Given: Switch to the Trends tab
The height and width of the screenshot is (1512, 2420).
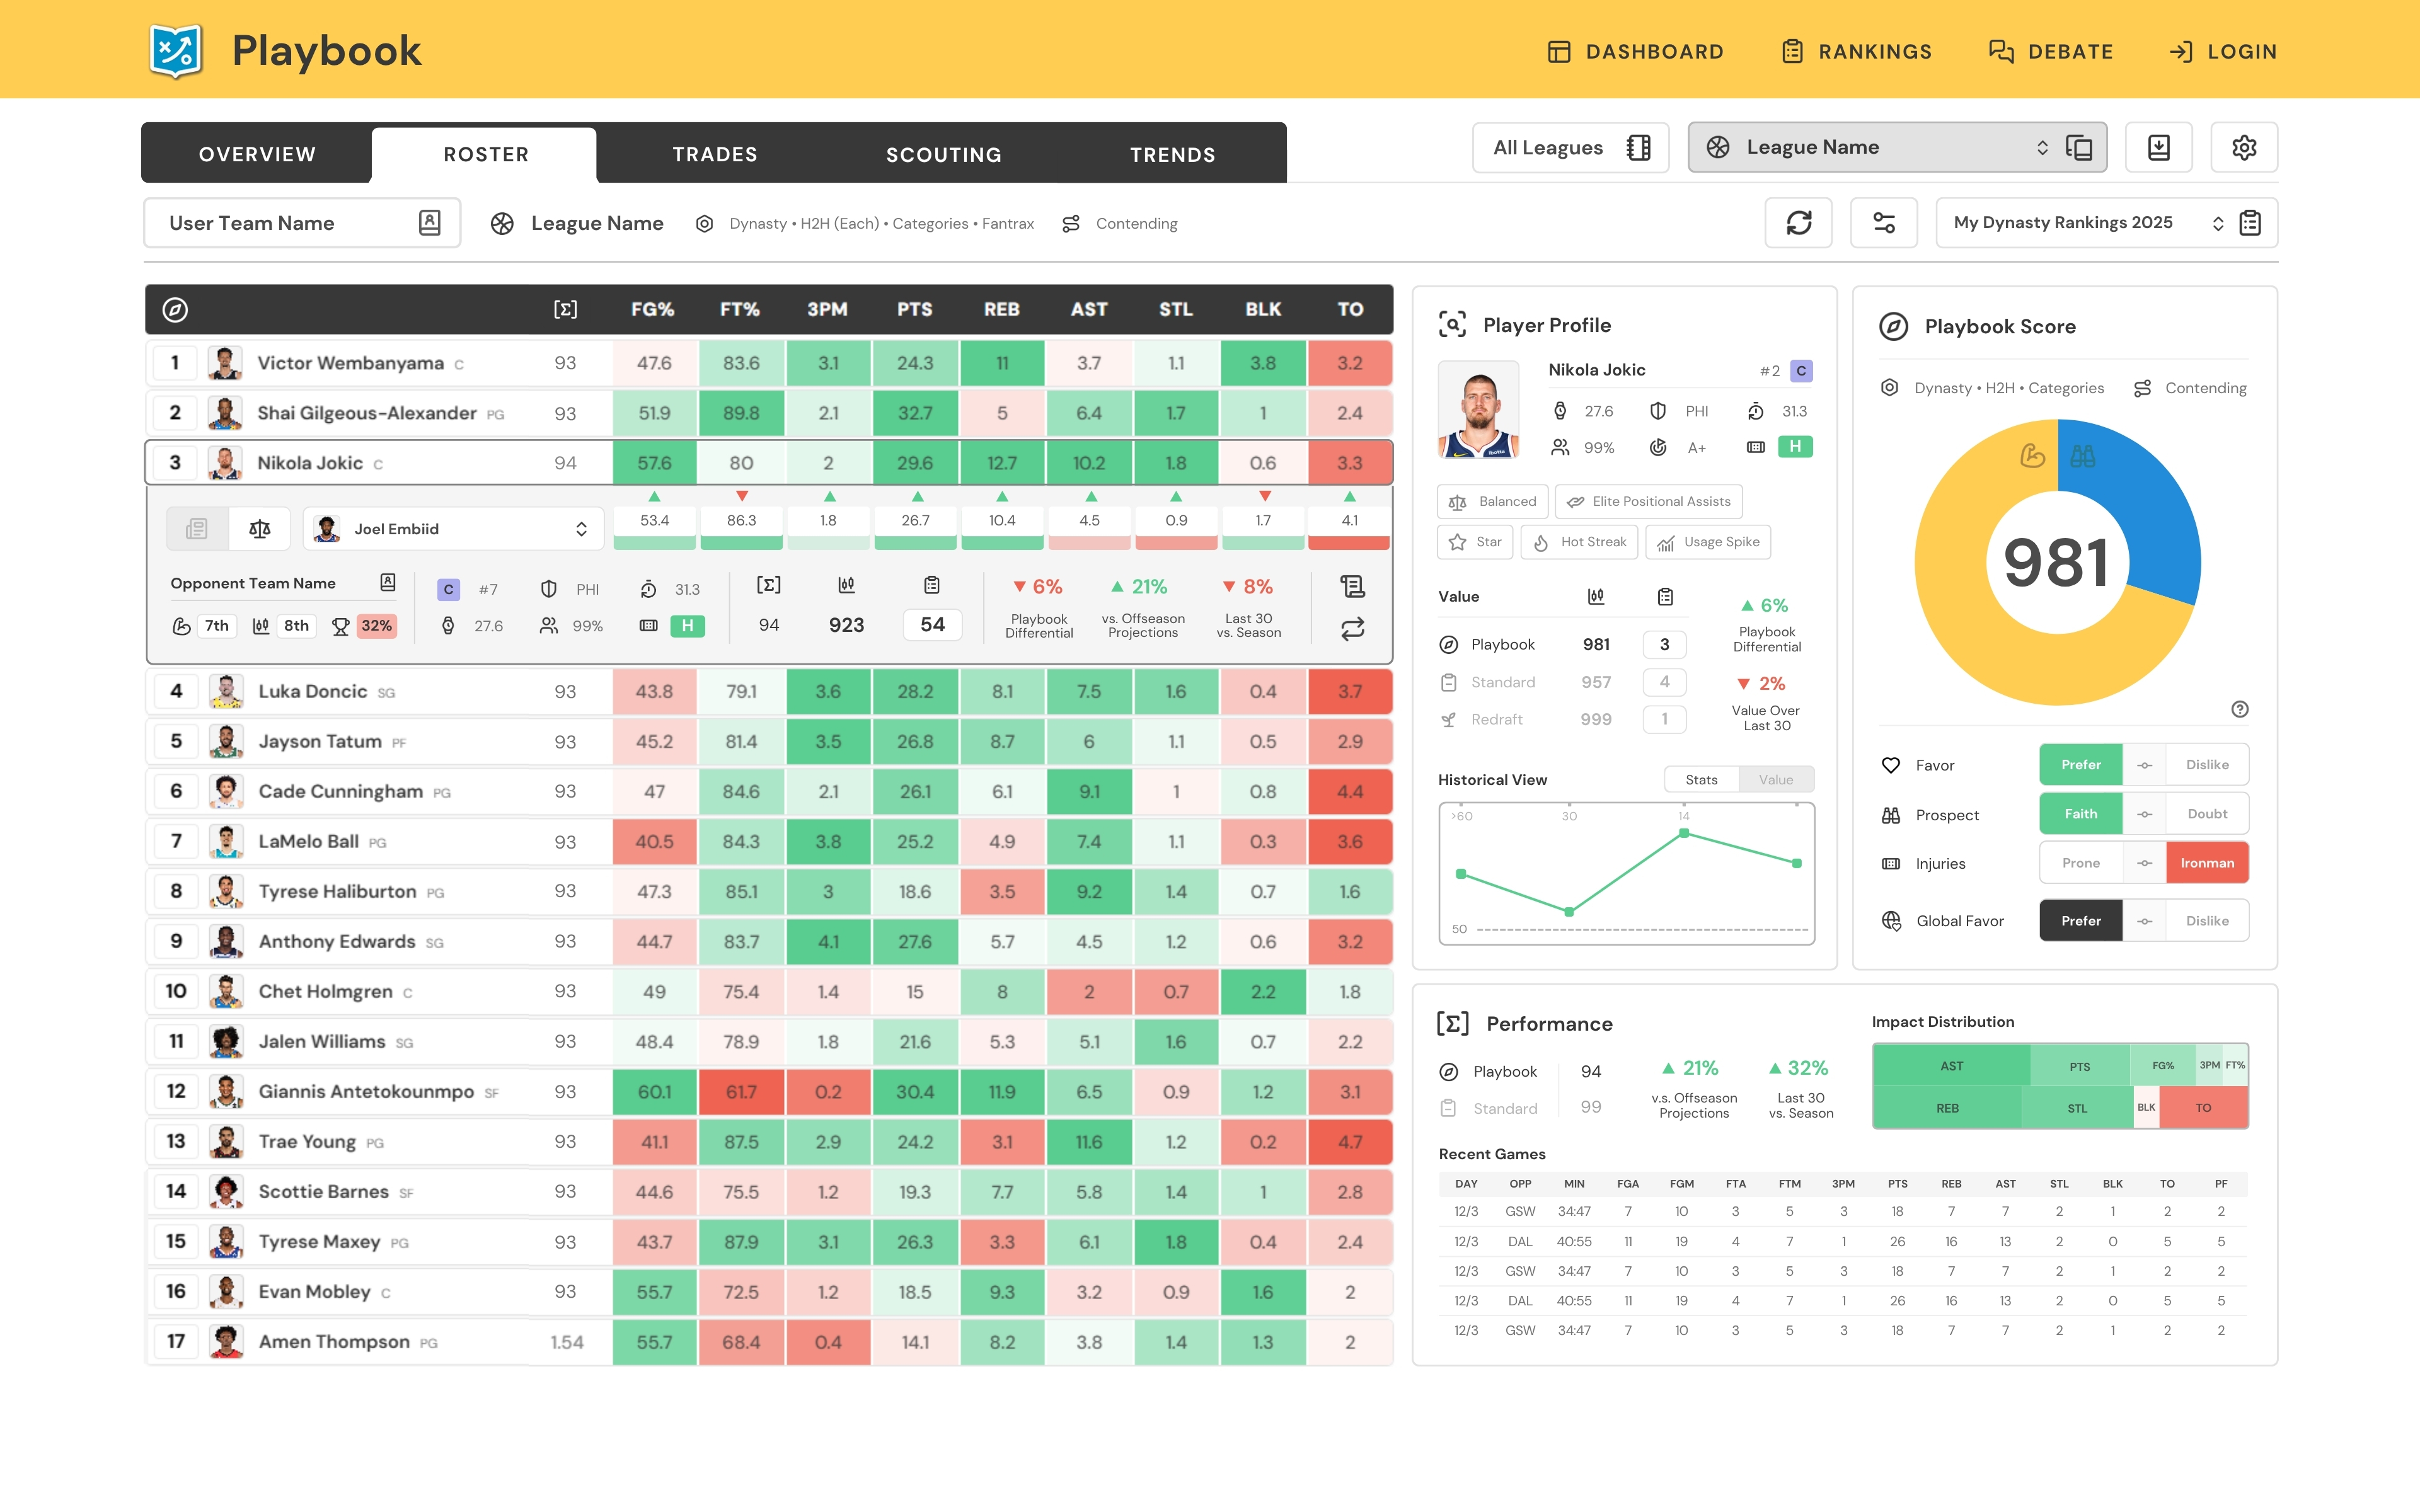Looking at the screenshot, I should pyautogui.click(x=1172, y=154).
